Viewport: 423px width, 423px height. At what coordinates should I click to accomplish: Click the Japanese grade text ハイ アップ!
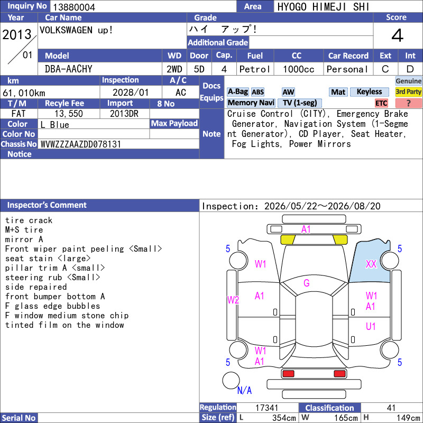[x=223, y=29]
